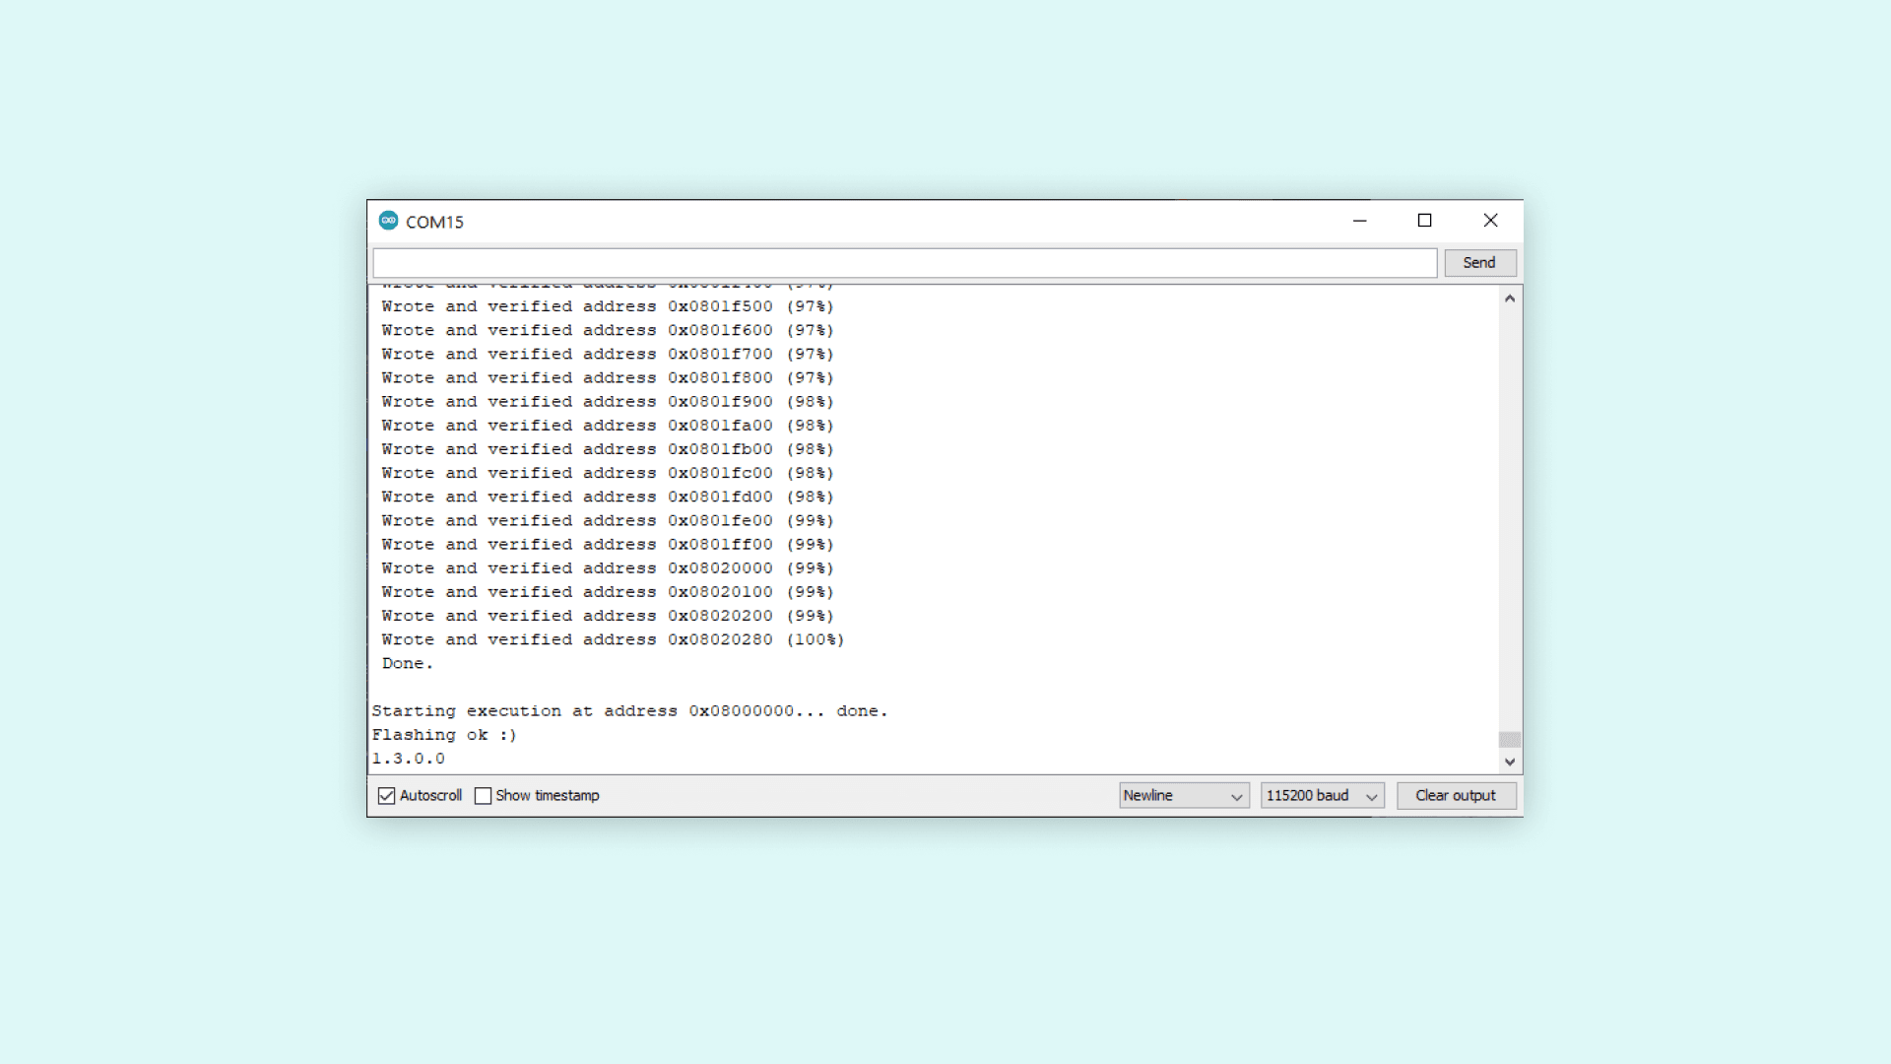Click the COM15 window title text
The image size is (1891, 1064).
click(x=434, y=223)
